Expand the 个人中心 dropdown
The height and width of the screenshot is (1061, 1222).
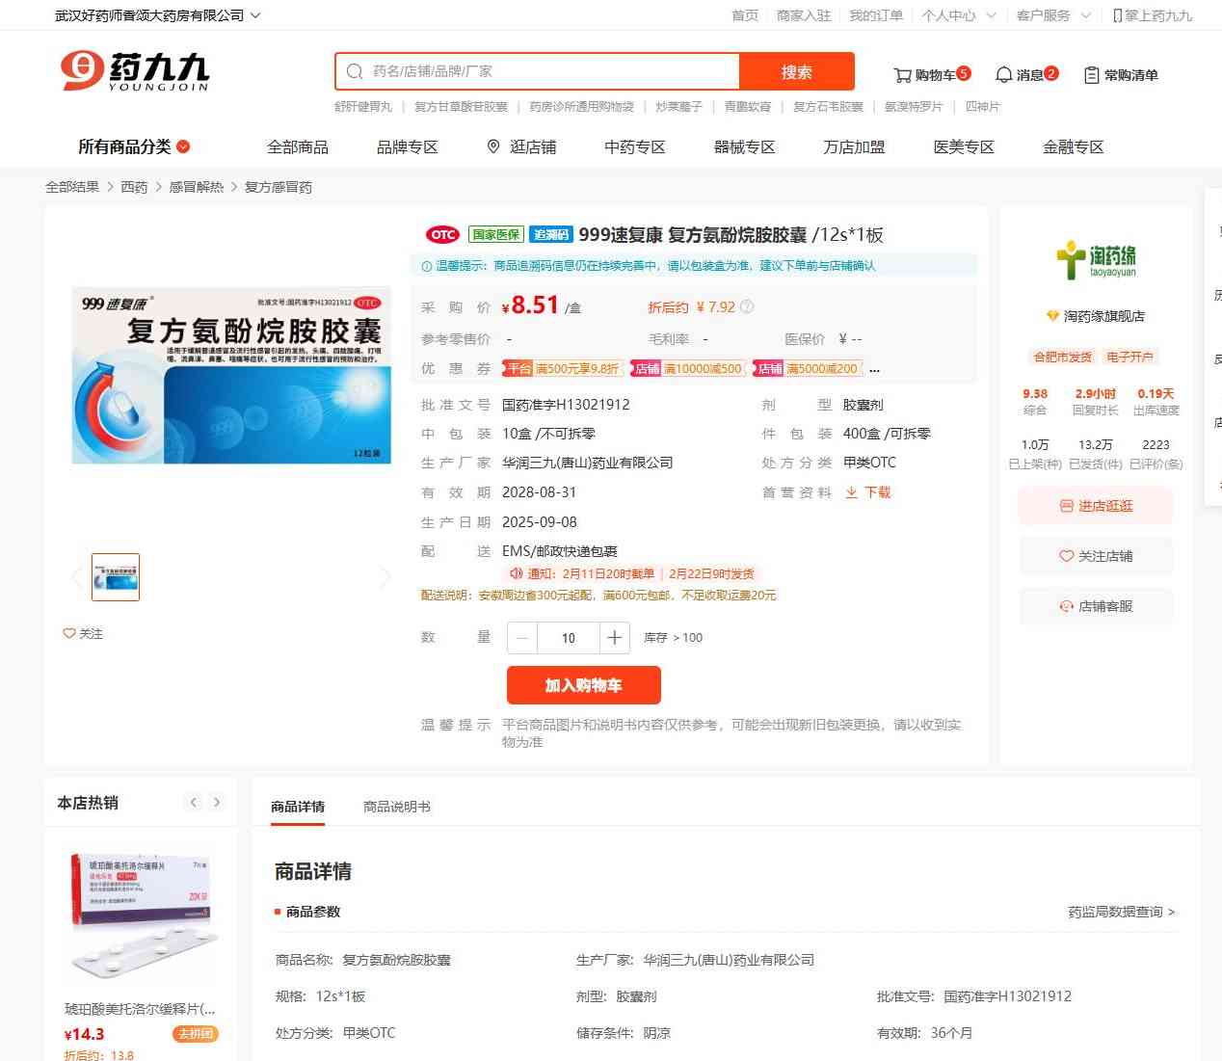(958, 15)
